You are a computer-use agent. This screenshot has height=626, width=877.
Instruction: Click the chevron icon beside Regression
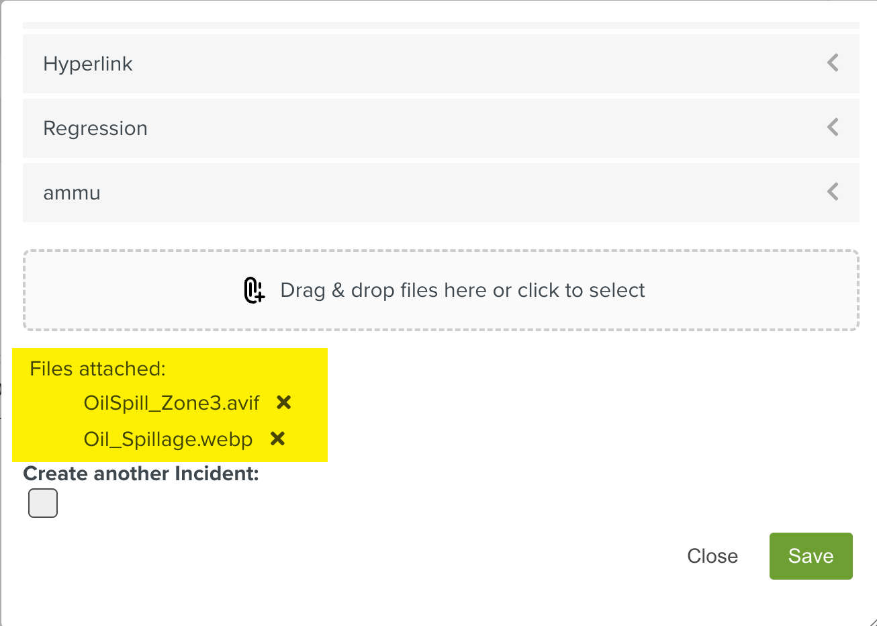click(832, 127)
